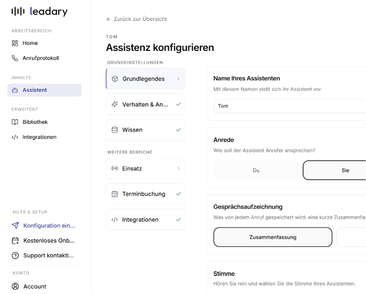Open Account under Konto
This screenshot has height=294, width=366.
(44, 286)
